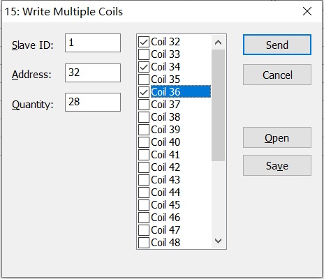
Task: Open a saved coil configuration
Action: (277, 137)
